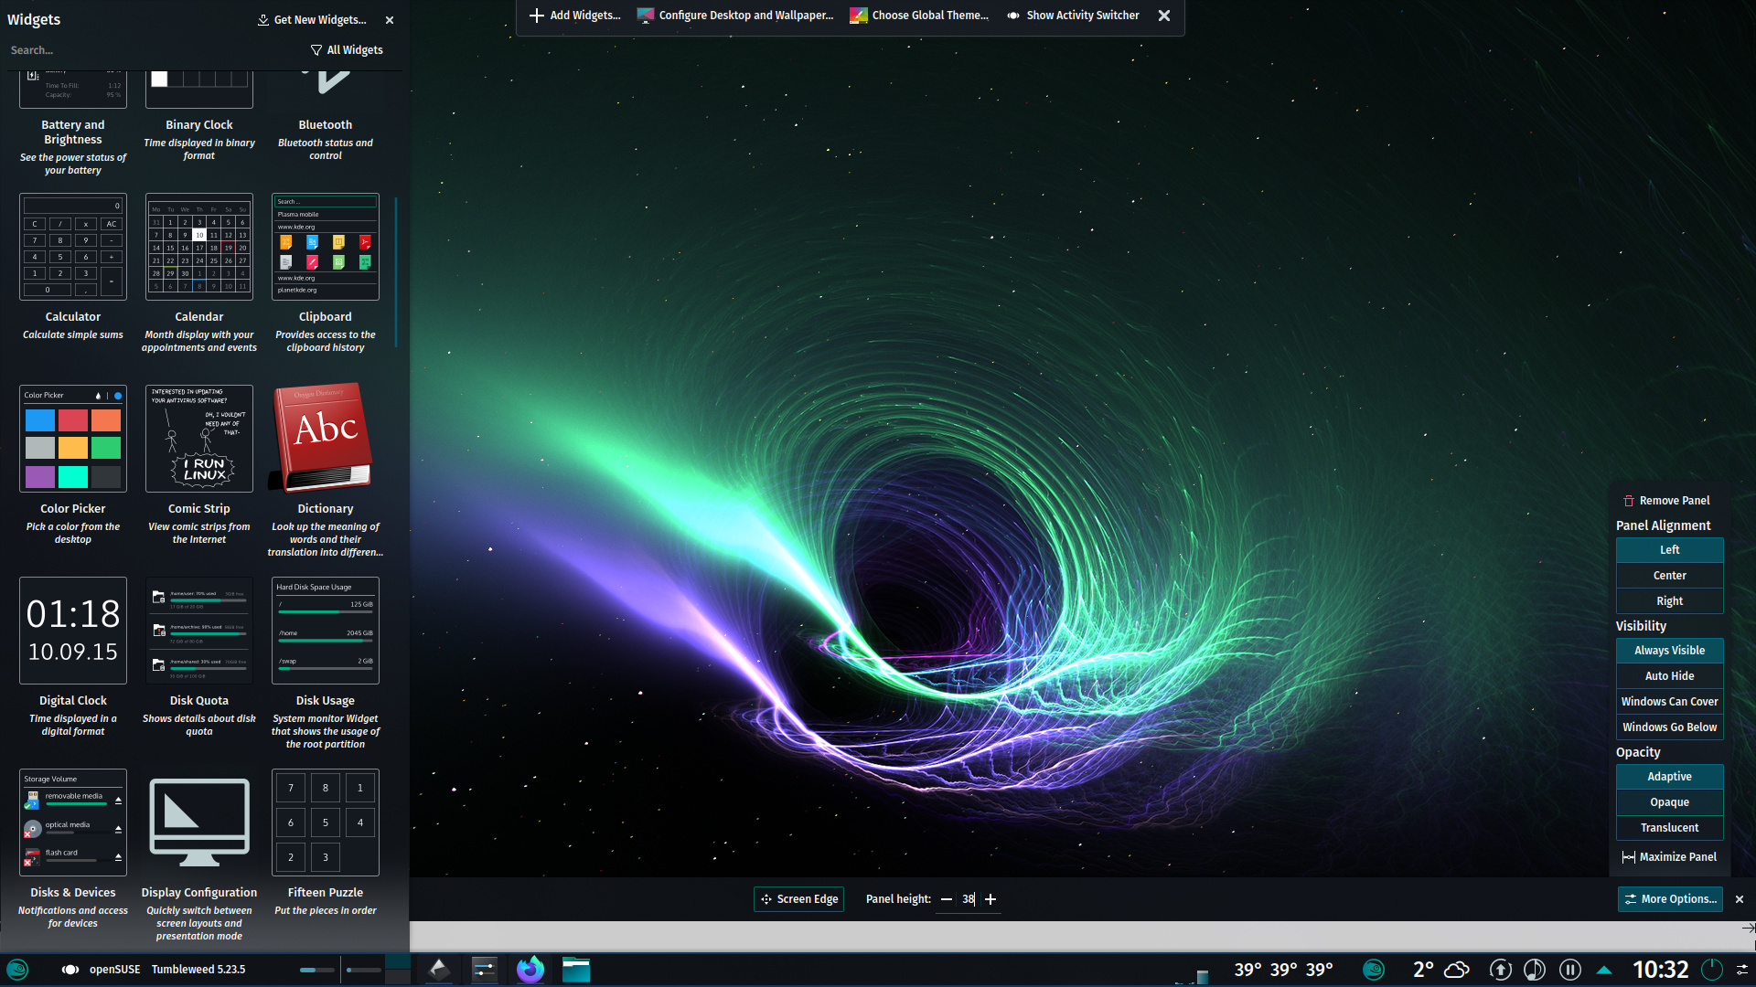This screenshot has height=987, width=1756.
Task: Open the openSUSE application launcher in taskbar
Action: click(17, 970)
